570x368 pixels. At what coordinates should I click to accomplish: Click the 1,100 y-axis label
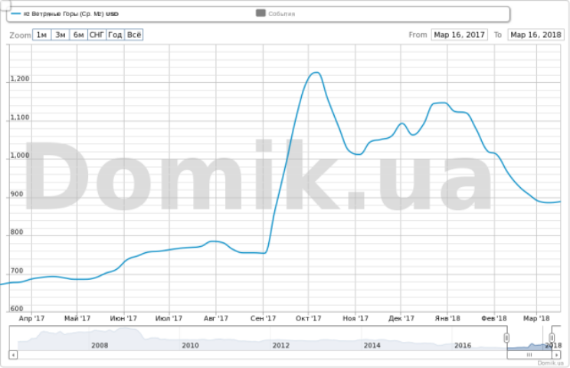coord(20,117)
